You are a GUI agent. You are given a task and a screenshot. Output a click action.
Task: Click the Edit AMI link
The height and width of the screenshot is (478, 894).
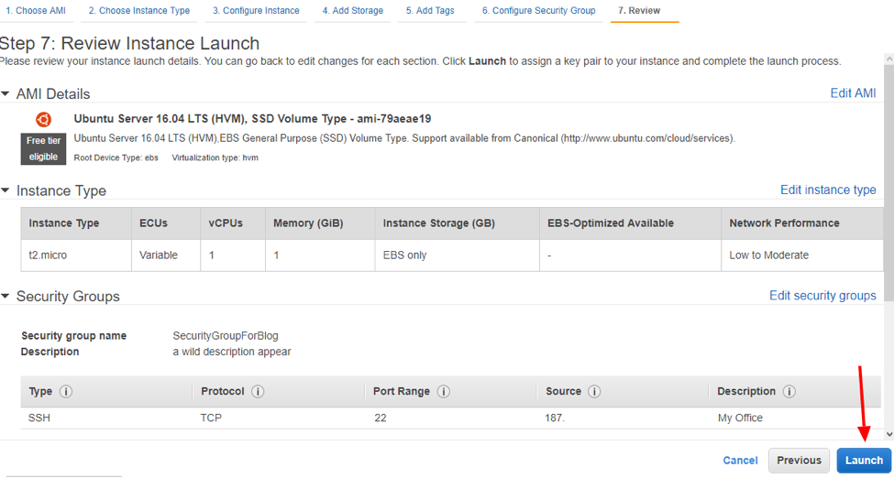[853, 93]
